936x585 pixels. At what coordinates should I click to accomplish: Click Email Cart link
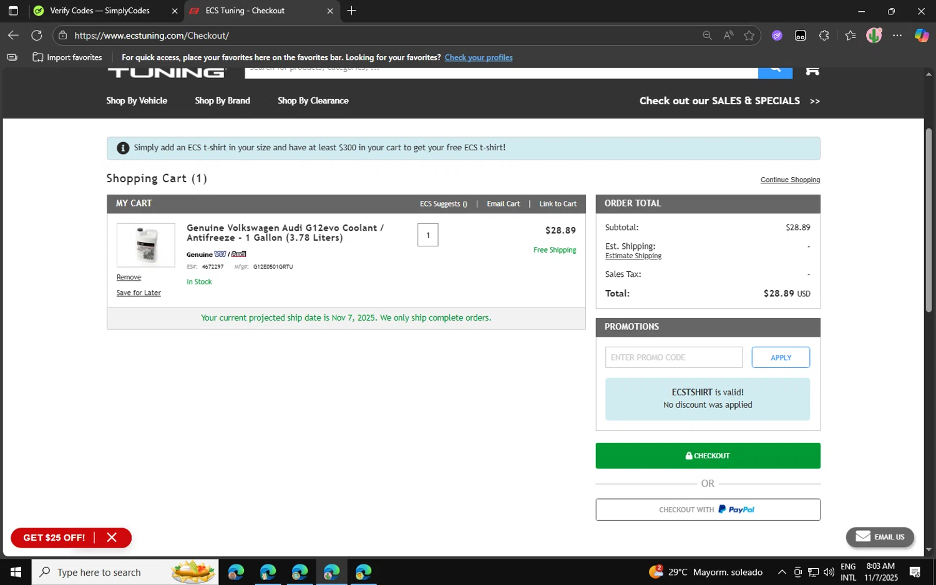pos(503,204)
